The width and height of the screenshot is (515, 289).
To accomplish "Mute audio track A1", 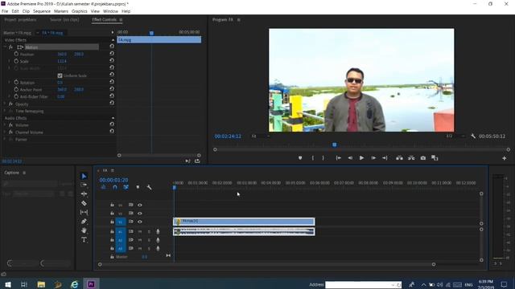I will [x=140, y=232].
